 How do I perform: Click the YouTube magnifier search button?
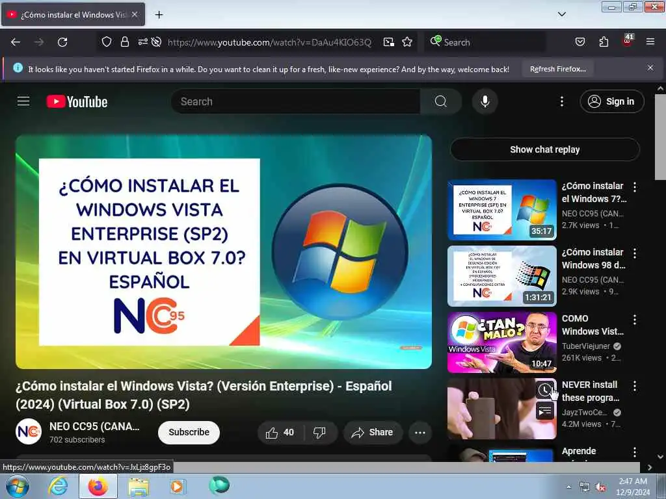[441, 101]
